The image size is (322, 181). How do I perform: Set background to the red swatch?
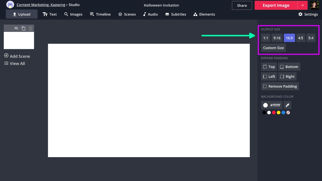(274, 112)
